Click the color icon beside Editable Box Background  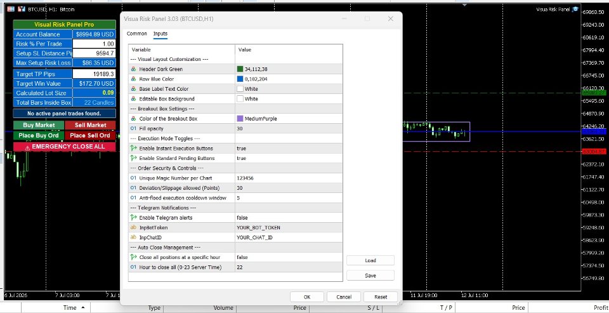[x=133, y=99]
